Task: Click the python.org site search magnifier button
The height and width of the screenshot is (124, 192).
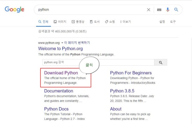Action: pos(161,63)
